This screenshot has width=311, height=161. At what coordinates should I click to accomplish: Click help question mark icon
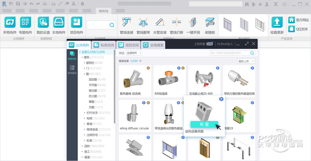285,4
